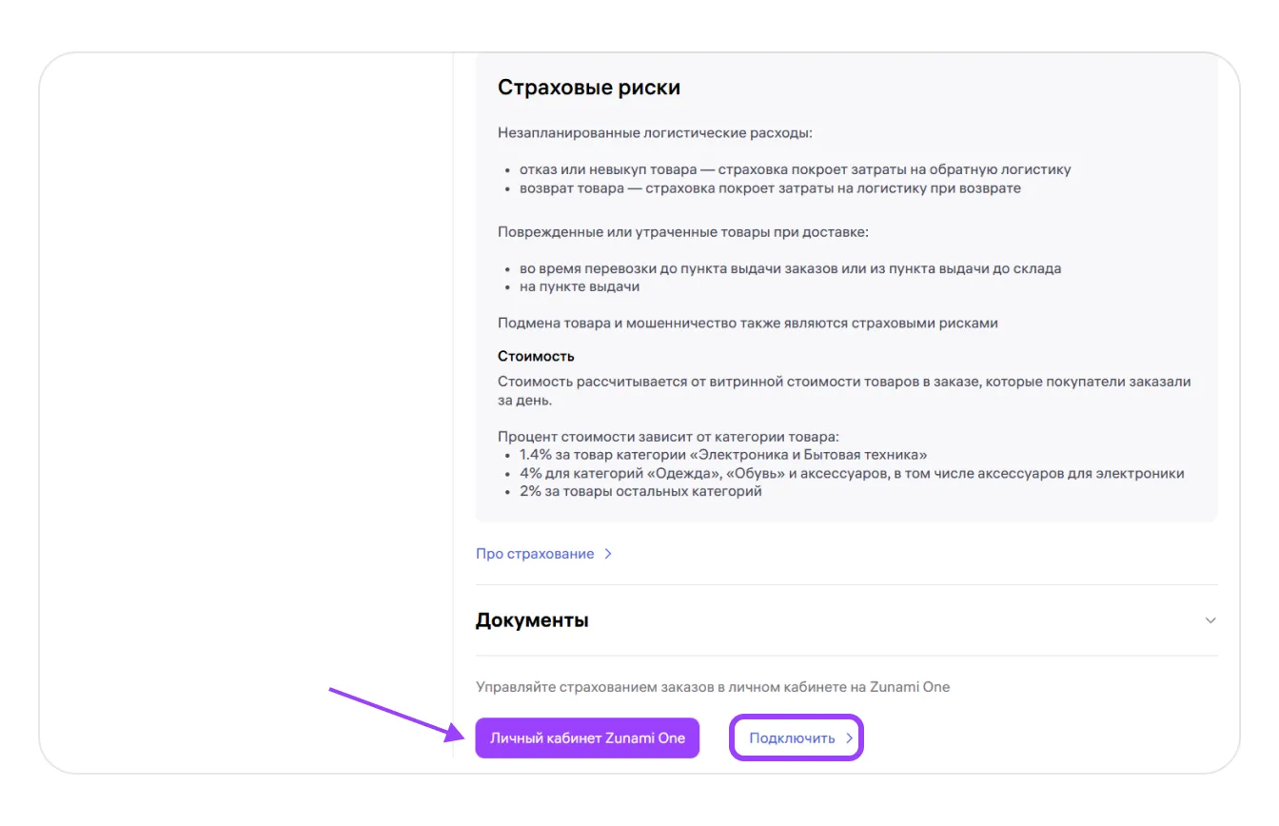Click the arrow icon inside Подключить button
The height and width of the screenshot is (826, 1279).
coord(850,737)
